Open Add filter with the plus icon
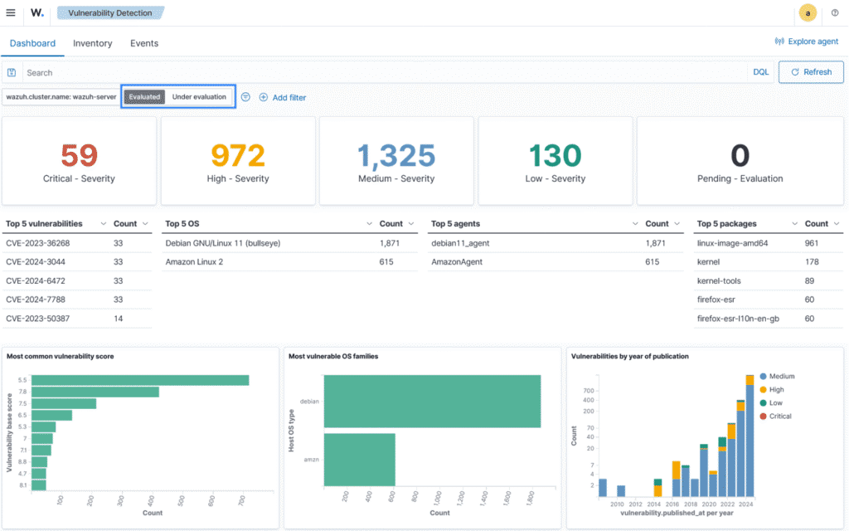This screenshot has width=849, height=531. 264,97
